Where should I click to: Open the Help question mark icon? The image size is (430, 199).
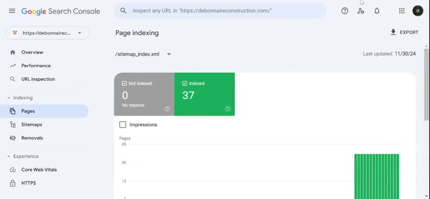click(344, 11)
